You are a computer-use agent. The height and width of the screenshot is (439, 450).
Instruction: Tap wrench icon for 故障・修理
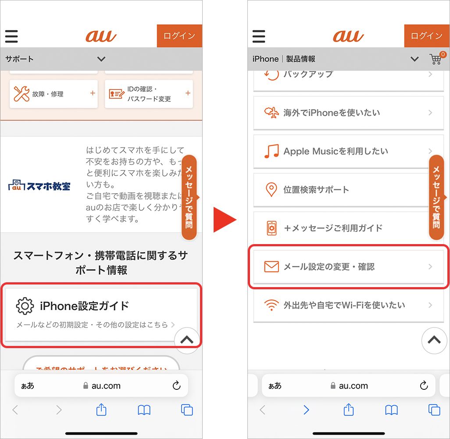tap(21, 94)
